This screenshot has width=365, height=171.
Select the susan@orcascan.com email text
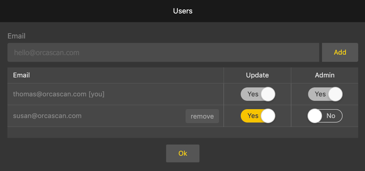(x=47, y=116)
